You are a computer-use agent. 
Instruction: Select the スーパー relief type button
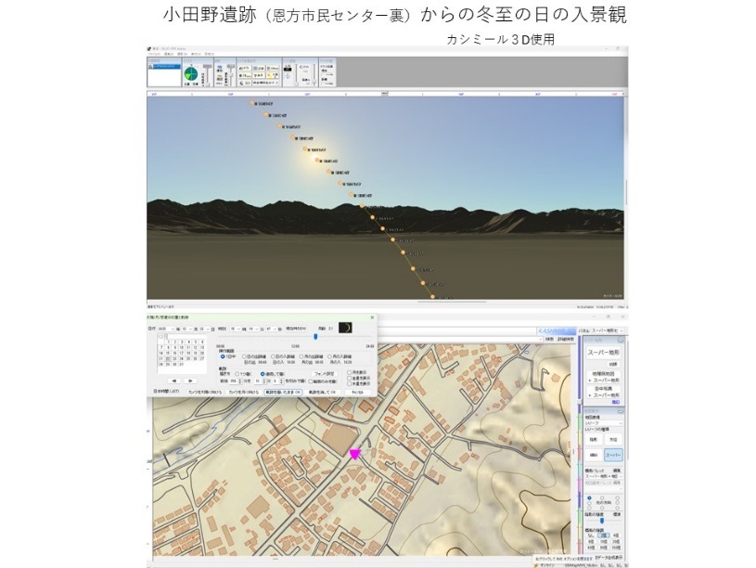coord(614,455)
